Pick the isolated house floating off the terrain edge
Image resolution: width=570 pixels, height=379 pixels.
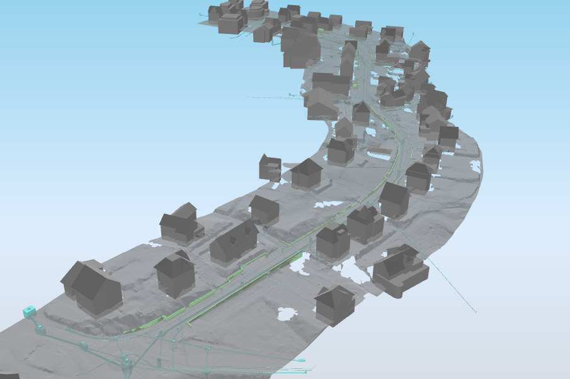click(x=270, y=168)
